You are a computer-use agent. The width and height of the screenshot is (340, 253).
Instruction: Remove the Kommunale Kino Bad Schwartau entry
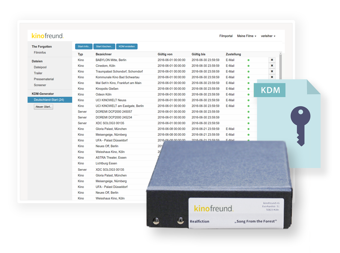coord(272,77)
